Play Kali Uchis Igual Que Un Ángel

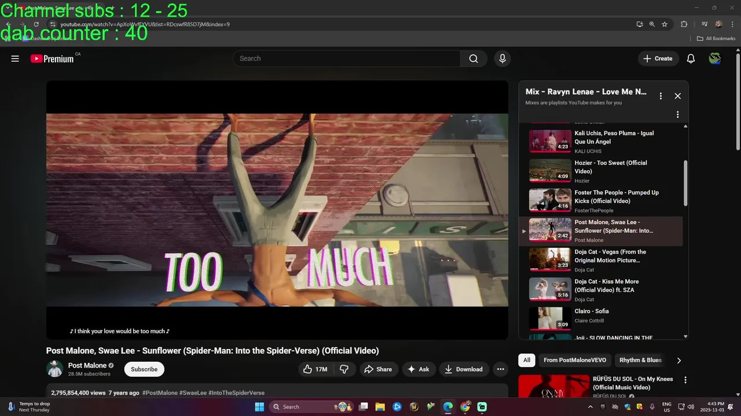600,142
